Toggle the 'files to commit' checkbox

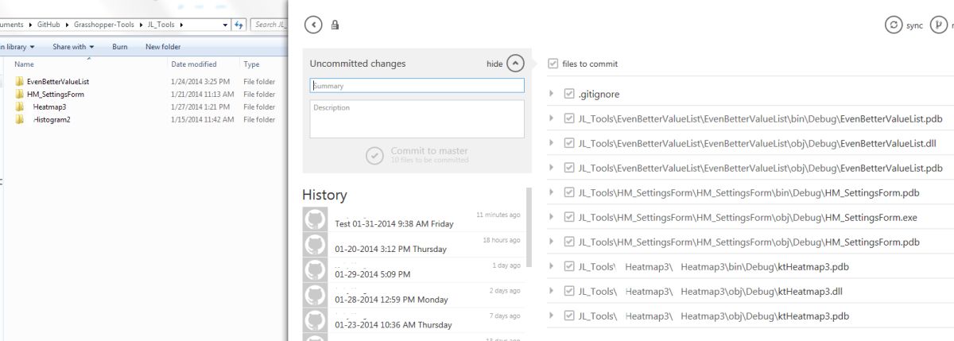tap(553, 64)
